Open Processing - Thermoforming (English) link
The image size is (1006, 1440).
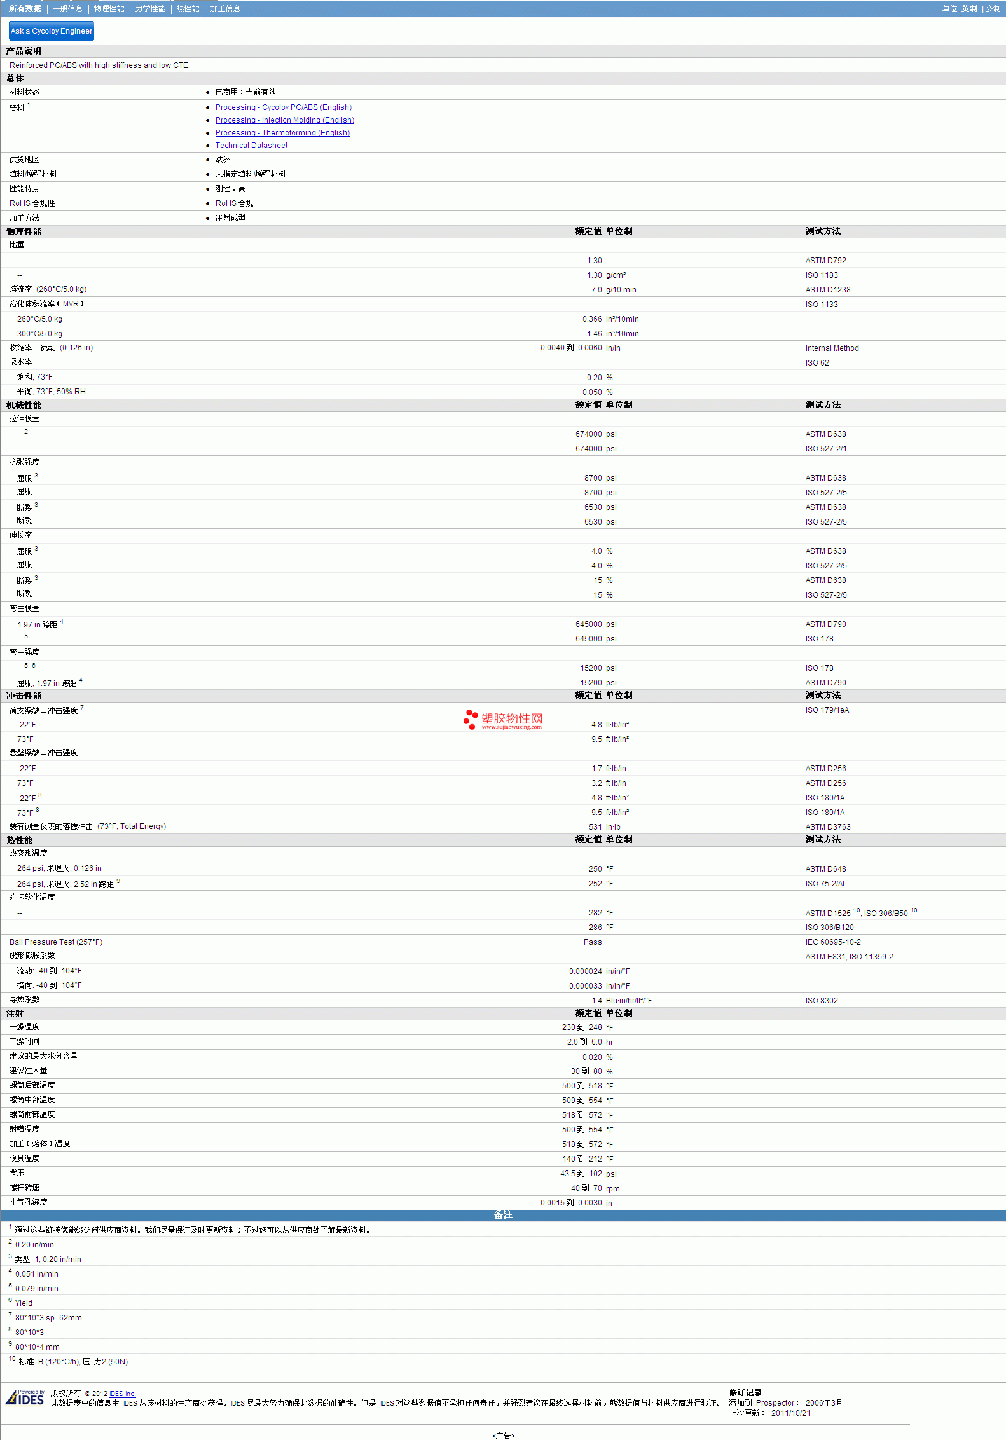282,133
